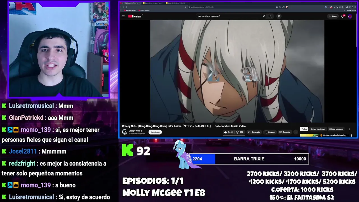Save the video with Guardar
The width and height of the screenshot is (359, 202).
point(270,132)
